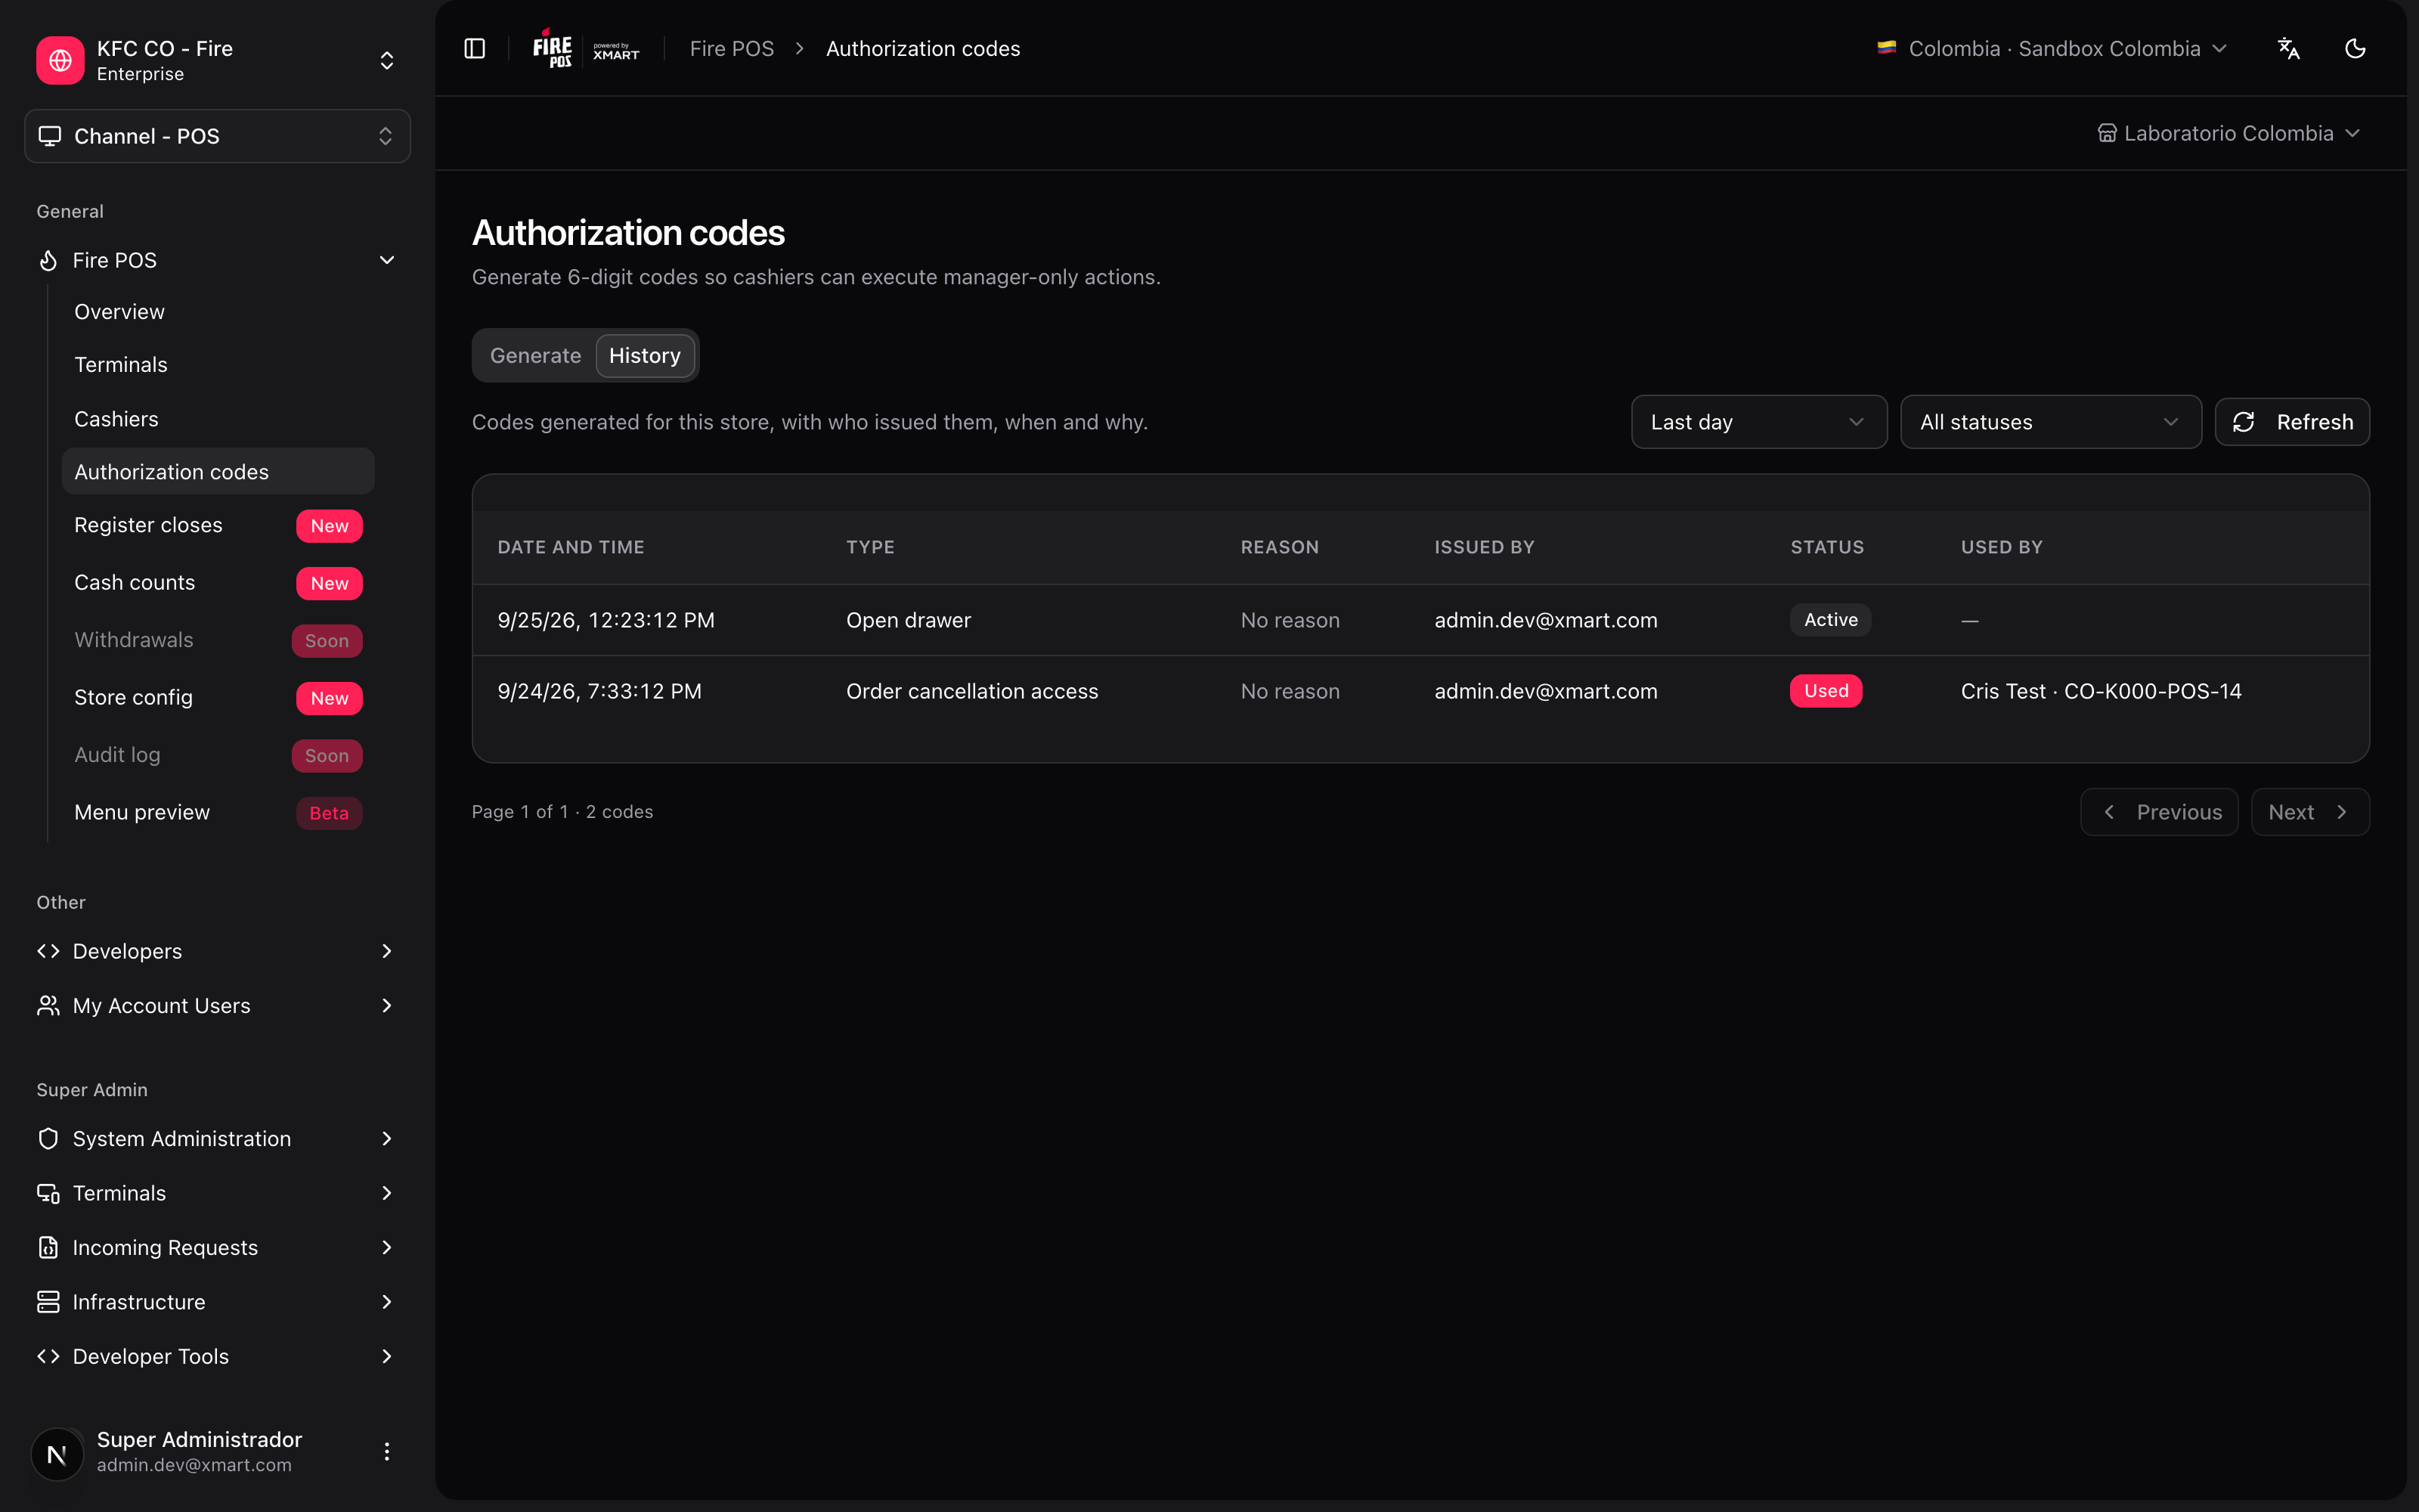Open the Laboratorio Colombia store dropdown
Viewport: 2419px width, 1512px height.
tap(2229, 134)
